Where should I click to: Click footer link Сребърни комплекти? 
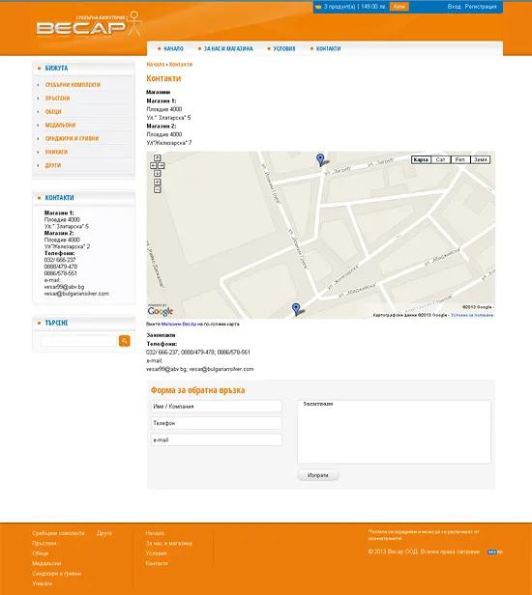coord(58,533)
